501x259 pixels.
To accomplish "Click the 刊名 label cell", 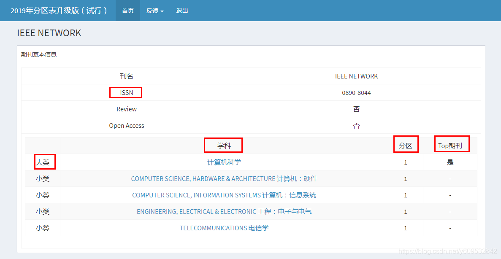I will point(127,76).
